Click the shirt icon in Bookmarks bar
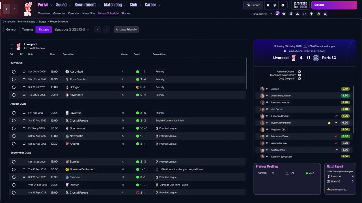This screenshot has width=362, height=203. tap(284, 14)
